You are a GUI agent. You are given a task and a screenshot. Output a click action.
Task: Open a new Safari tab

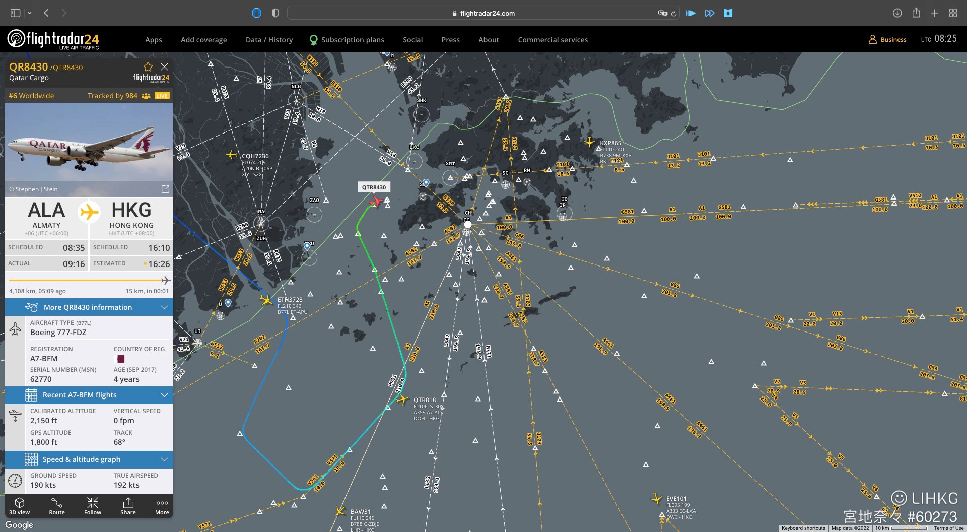(x=935, y=13)
